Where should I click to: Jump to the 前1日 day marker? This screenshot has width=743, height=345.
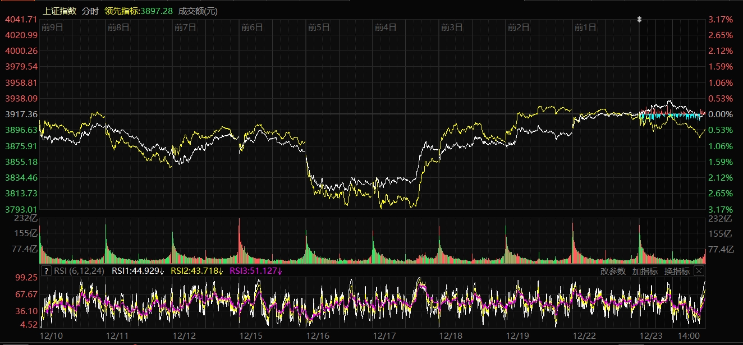coord(585,27)
